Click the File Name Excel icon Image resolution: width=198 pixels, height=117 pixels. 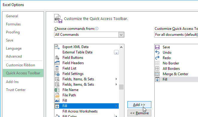tap(57, 90)
